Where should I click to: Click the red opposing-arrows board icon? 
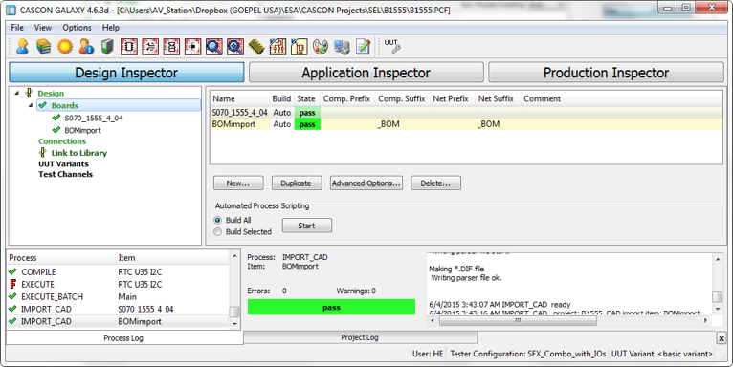pyautogui.click(x=150, y=47)
